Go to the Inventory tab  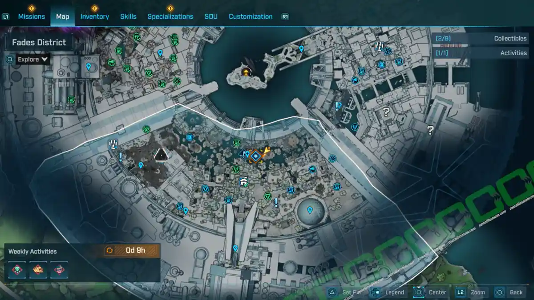[x=94, y=16]
